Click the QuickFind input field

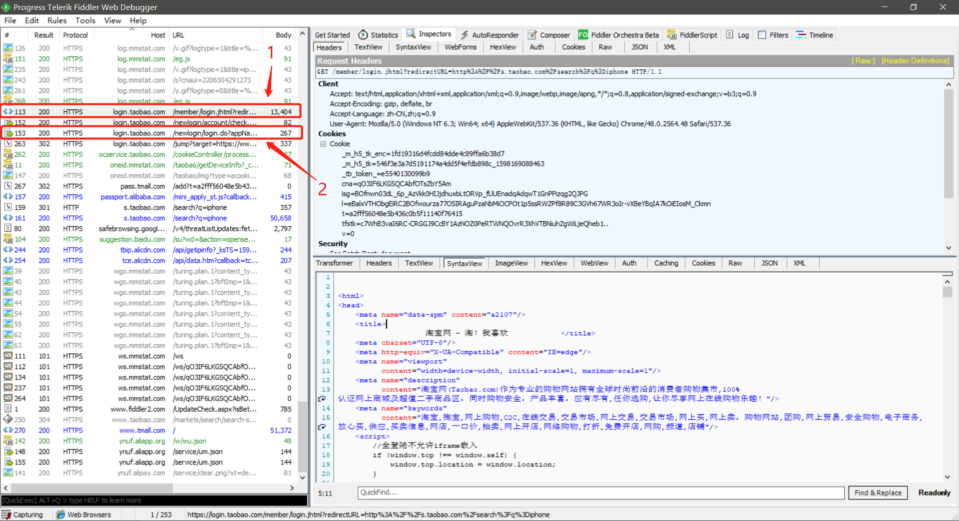pyautogui.click(x=601, y=493)
